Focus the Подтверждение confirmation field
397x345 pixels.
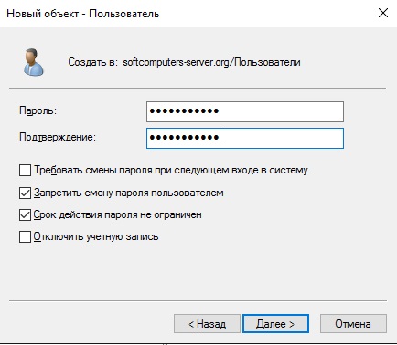pos(245,138)
